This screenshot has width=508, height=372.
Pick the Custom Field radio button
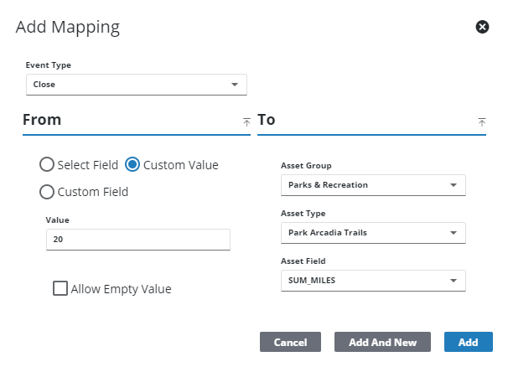[x=48, y=192]
